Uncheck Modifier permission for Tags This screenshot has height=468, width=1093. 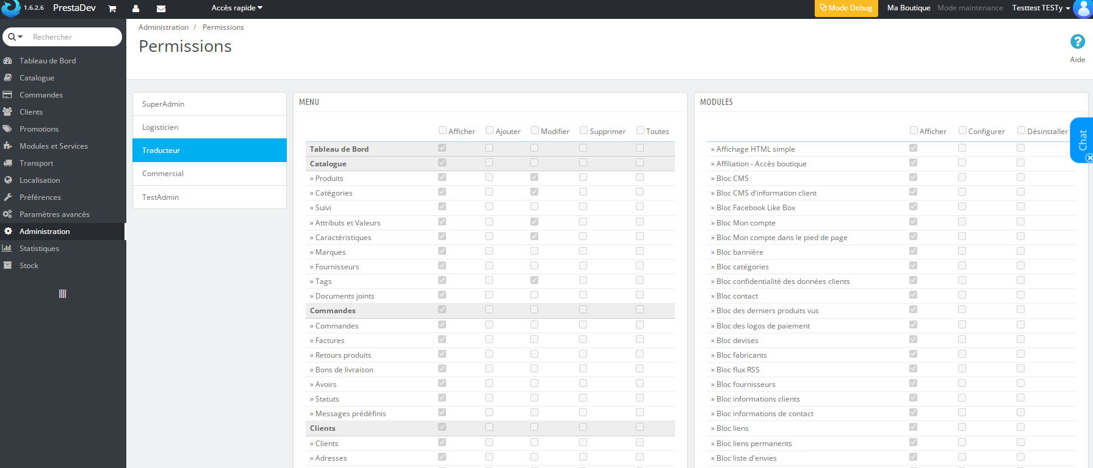coord(534,280)
